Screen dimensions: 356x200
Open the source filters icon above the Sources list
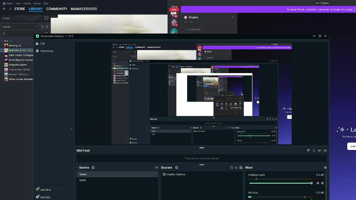point(232,167)
